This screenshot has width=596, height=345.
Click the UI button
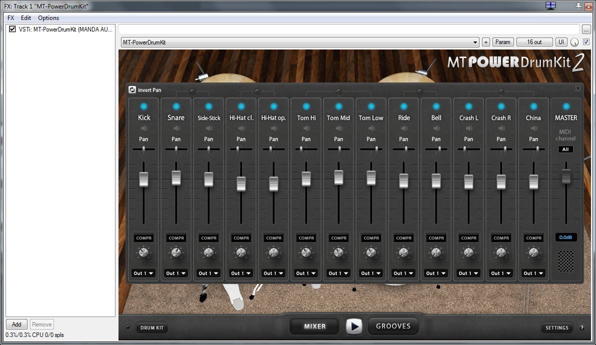click(x=561, y=42)
